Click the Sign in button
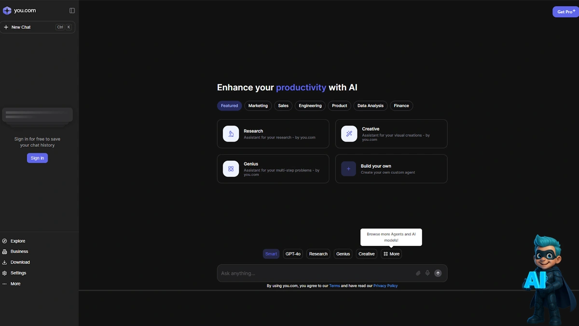 (37, 158)
